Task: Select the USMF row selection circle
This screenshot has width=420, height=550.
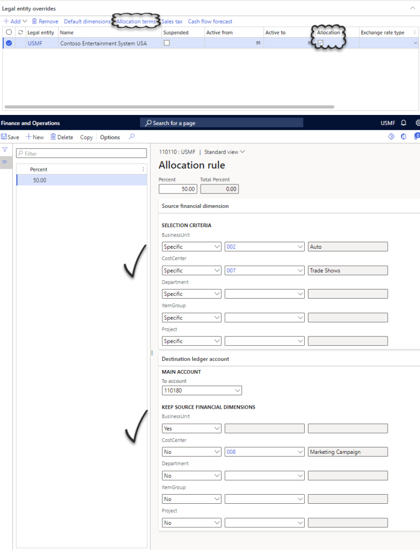Action: pyautogui.click(x=9, y=43)
